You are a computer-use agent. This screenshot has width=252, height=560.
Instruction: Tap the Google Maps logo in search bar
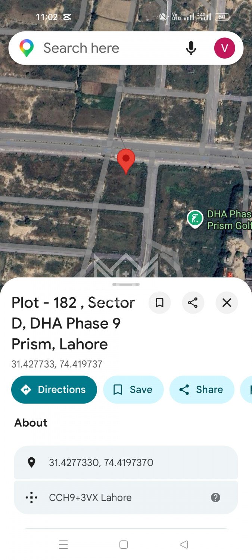coord(27,48)
